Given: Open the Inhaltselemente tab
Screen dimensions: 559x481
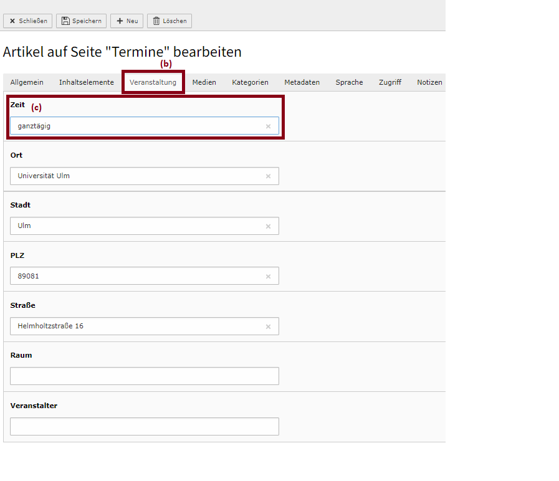Looking at the screenshot, I should click(87, 82).
